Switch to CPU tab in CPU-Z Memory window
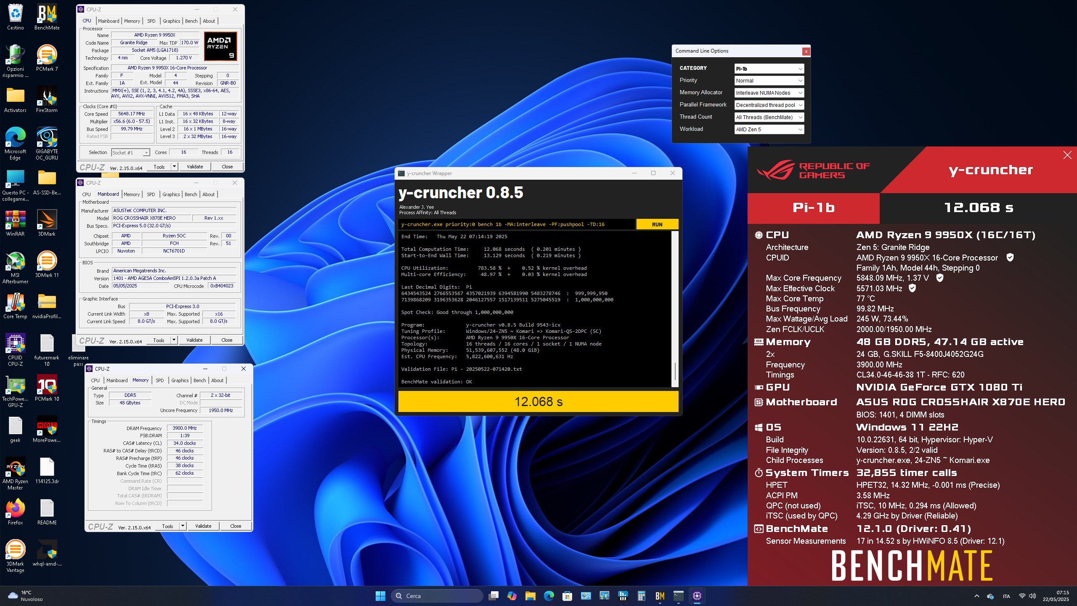The image size is (1077, 606). coord(95,380)
